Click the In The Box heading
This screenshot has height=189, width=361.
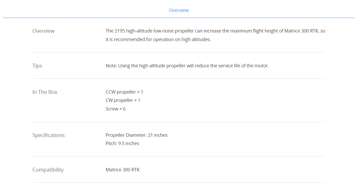pyautogui.click(x=45, y=92)
